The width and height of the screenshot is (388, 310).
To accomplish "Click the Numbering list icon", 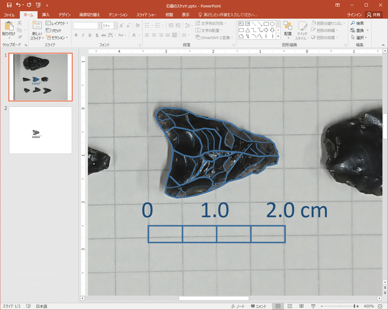I will coord(158,26).
